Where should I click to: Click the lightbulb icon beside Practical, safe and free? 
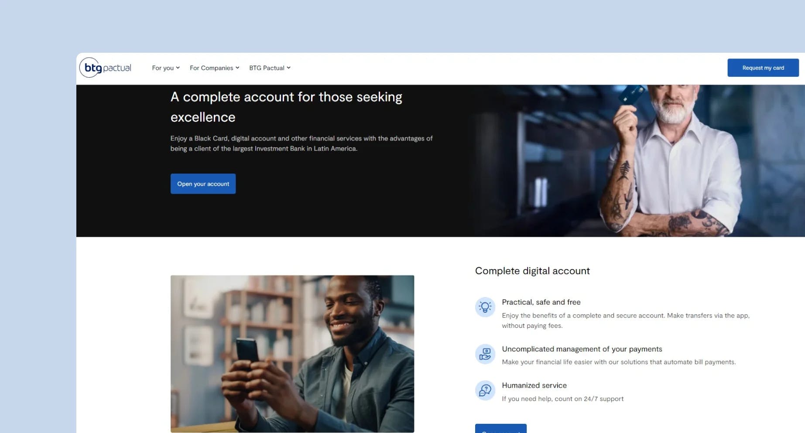click(485, 307)
